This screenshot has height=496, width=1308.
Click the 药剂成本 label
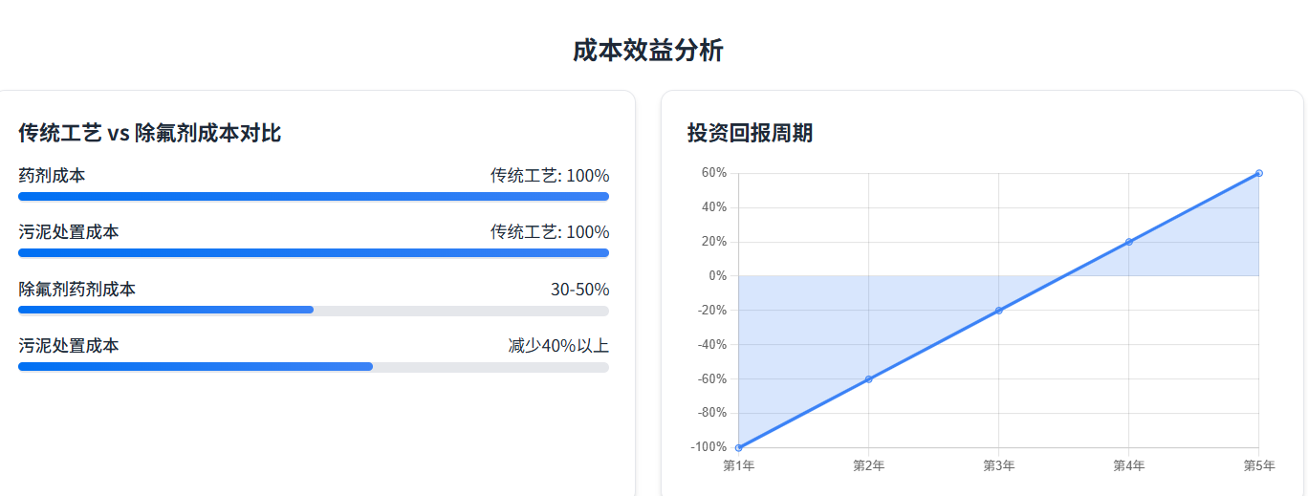[x=52, y=176]
